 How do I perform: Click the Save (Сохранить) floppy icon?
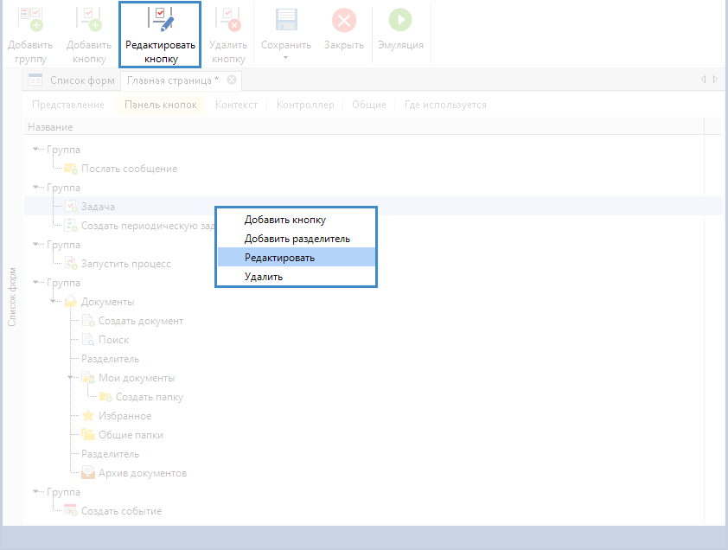coord(286,20)
